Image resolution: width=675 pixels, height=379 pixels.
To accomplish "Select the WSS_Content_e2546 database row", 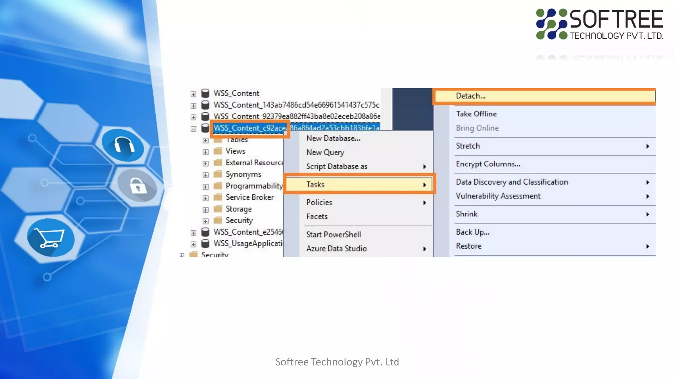I will [248, 232].
